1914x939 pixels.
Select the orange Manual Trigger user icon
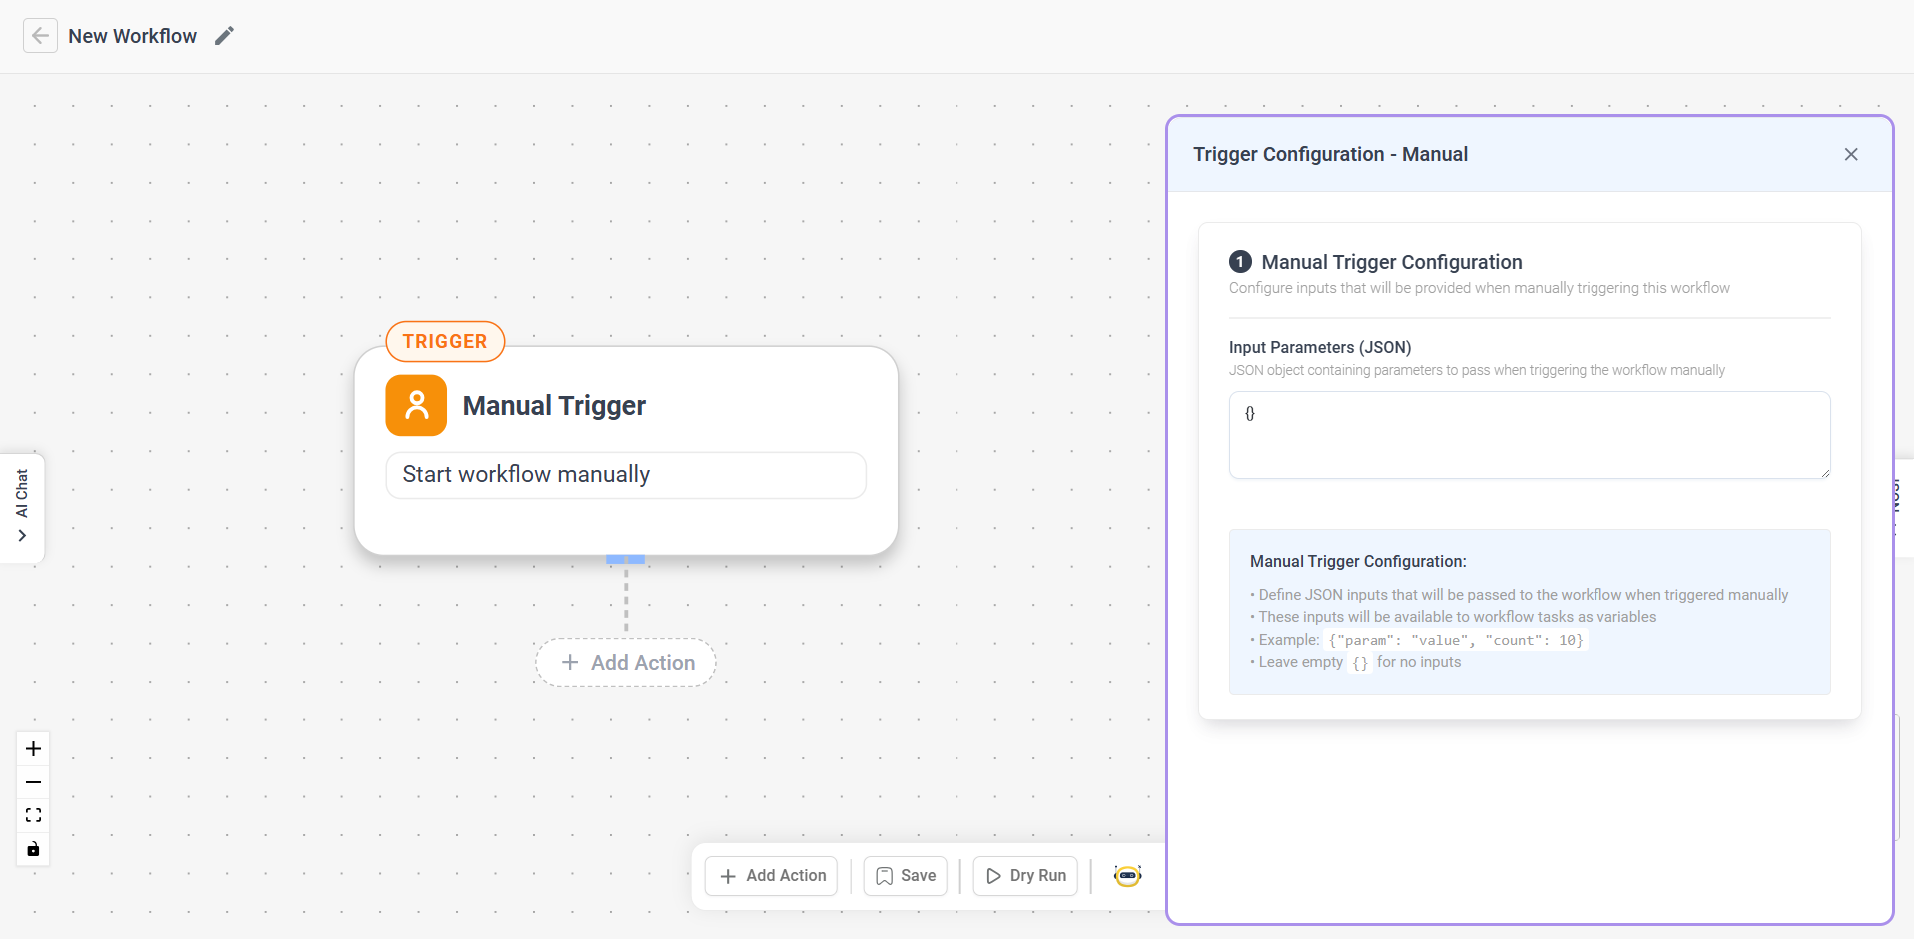click(x=416, y=405)
